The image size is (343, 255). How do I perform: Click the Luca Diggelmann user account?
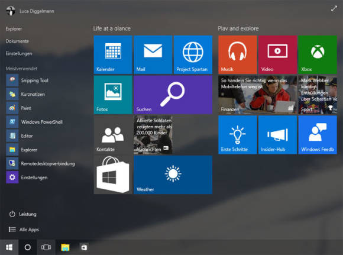[30, 11]
